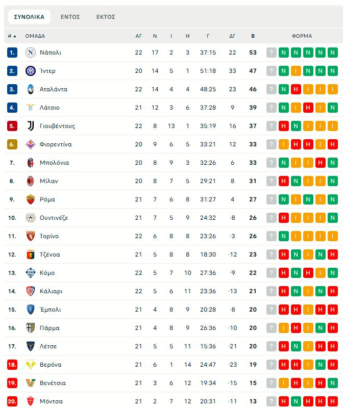The height and width of the screenshot is (408, 344).
Task: Sort table by the # rank column
Action: 12,36
